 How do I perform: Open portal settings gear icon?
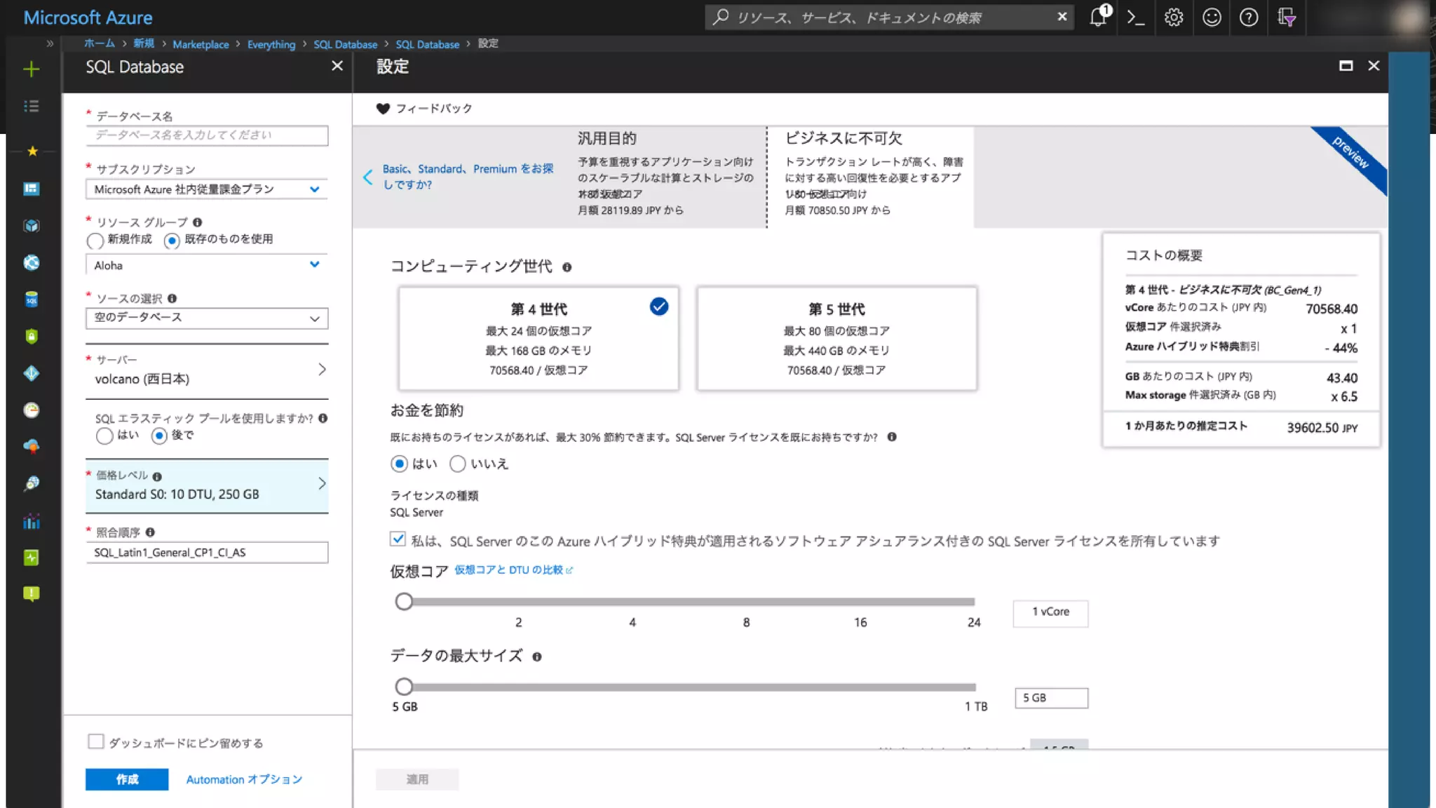(x=1174, y=18)
